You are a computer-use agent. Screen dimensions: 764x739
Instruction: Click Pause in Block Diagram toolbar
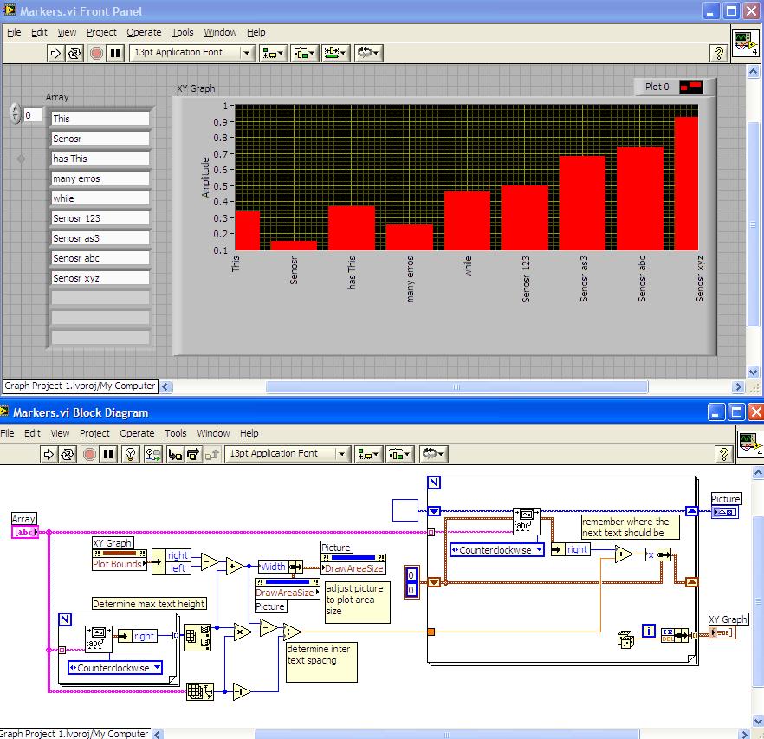point(108,454)
